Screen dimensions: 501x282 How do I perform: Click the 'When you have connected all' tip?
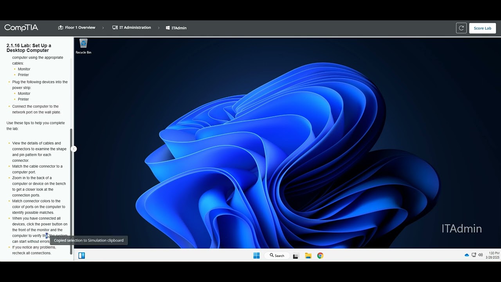[40, 230]
